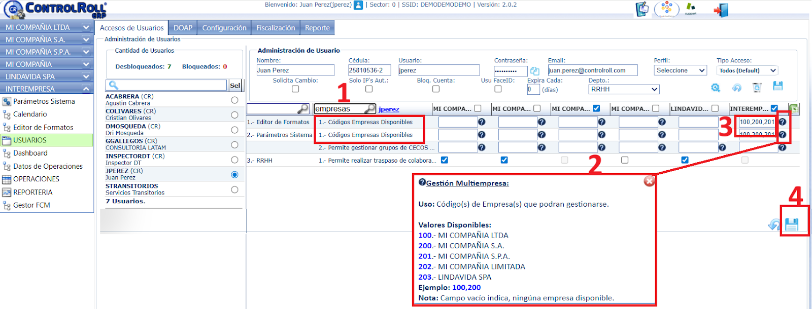812x309 pixels.
Task: Open the support icon in header
Action: point(691,9)
